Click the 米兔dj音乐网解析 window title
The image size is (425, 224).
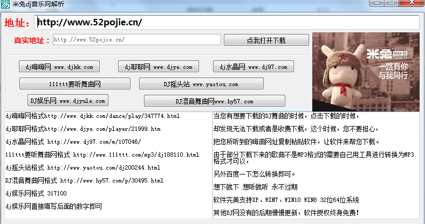click(x=38, y=4)
